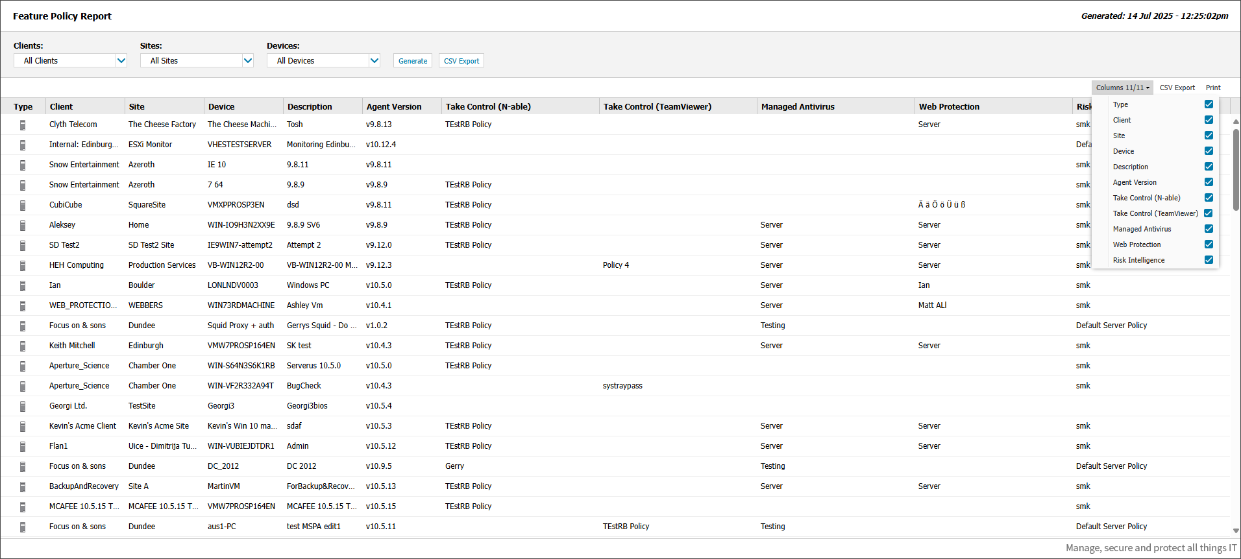Uncheck Web Protection column checkbox
This screenshot has width=1241, height=559.
(x=1209, y=244)
